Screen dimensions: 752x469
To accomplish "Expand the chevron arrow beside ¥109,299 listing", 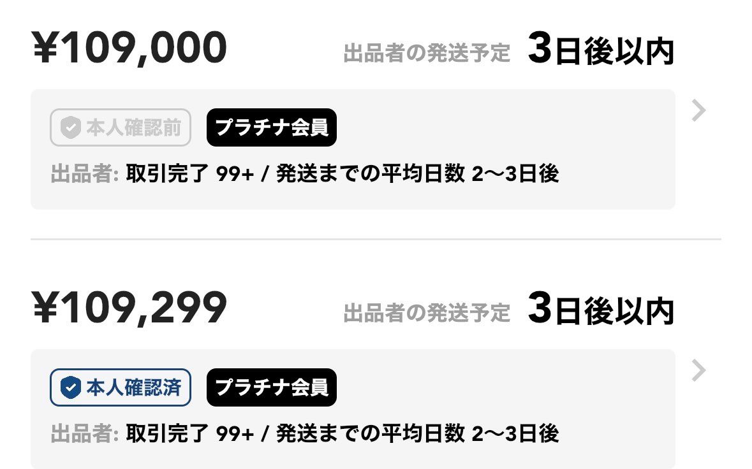I will click(699, 371).
